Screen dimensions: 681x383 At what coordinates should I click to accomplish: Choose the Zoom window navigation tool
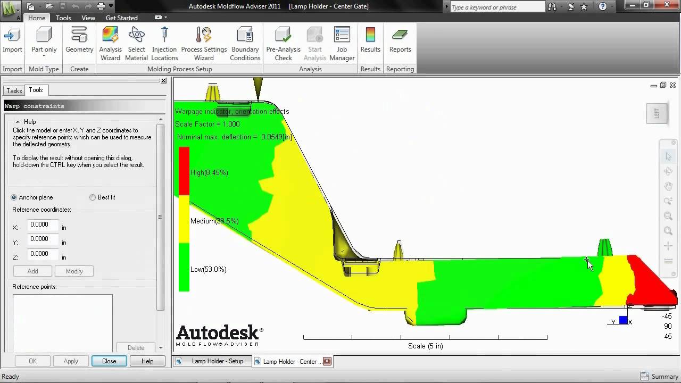(668, 201)
